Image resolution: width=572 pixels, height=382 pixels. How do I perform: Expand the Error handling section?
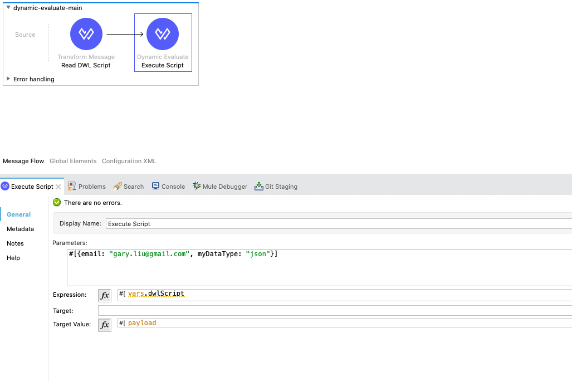pos(8,79)
